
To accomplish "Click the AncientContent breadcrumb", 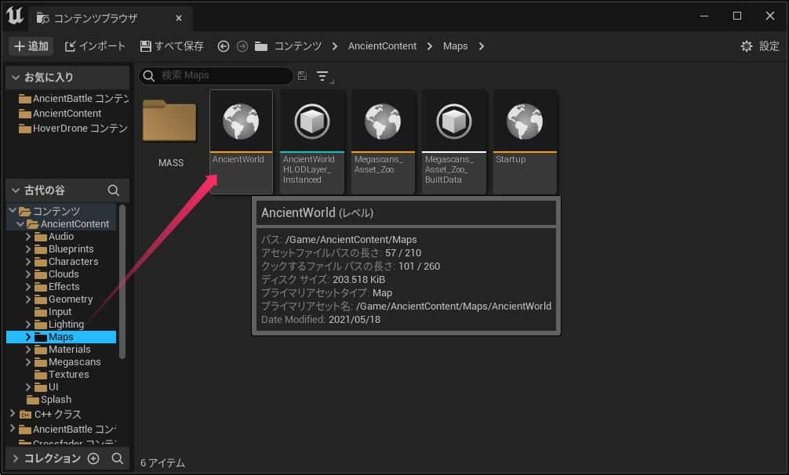I will [x=383, y=46].
